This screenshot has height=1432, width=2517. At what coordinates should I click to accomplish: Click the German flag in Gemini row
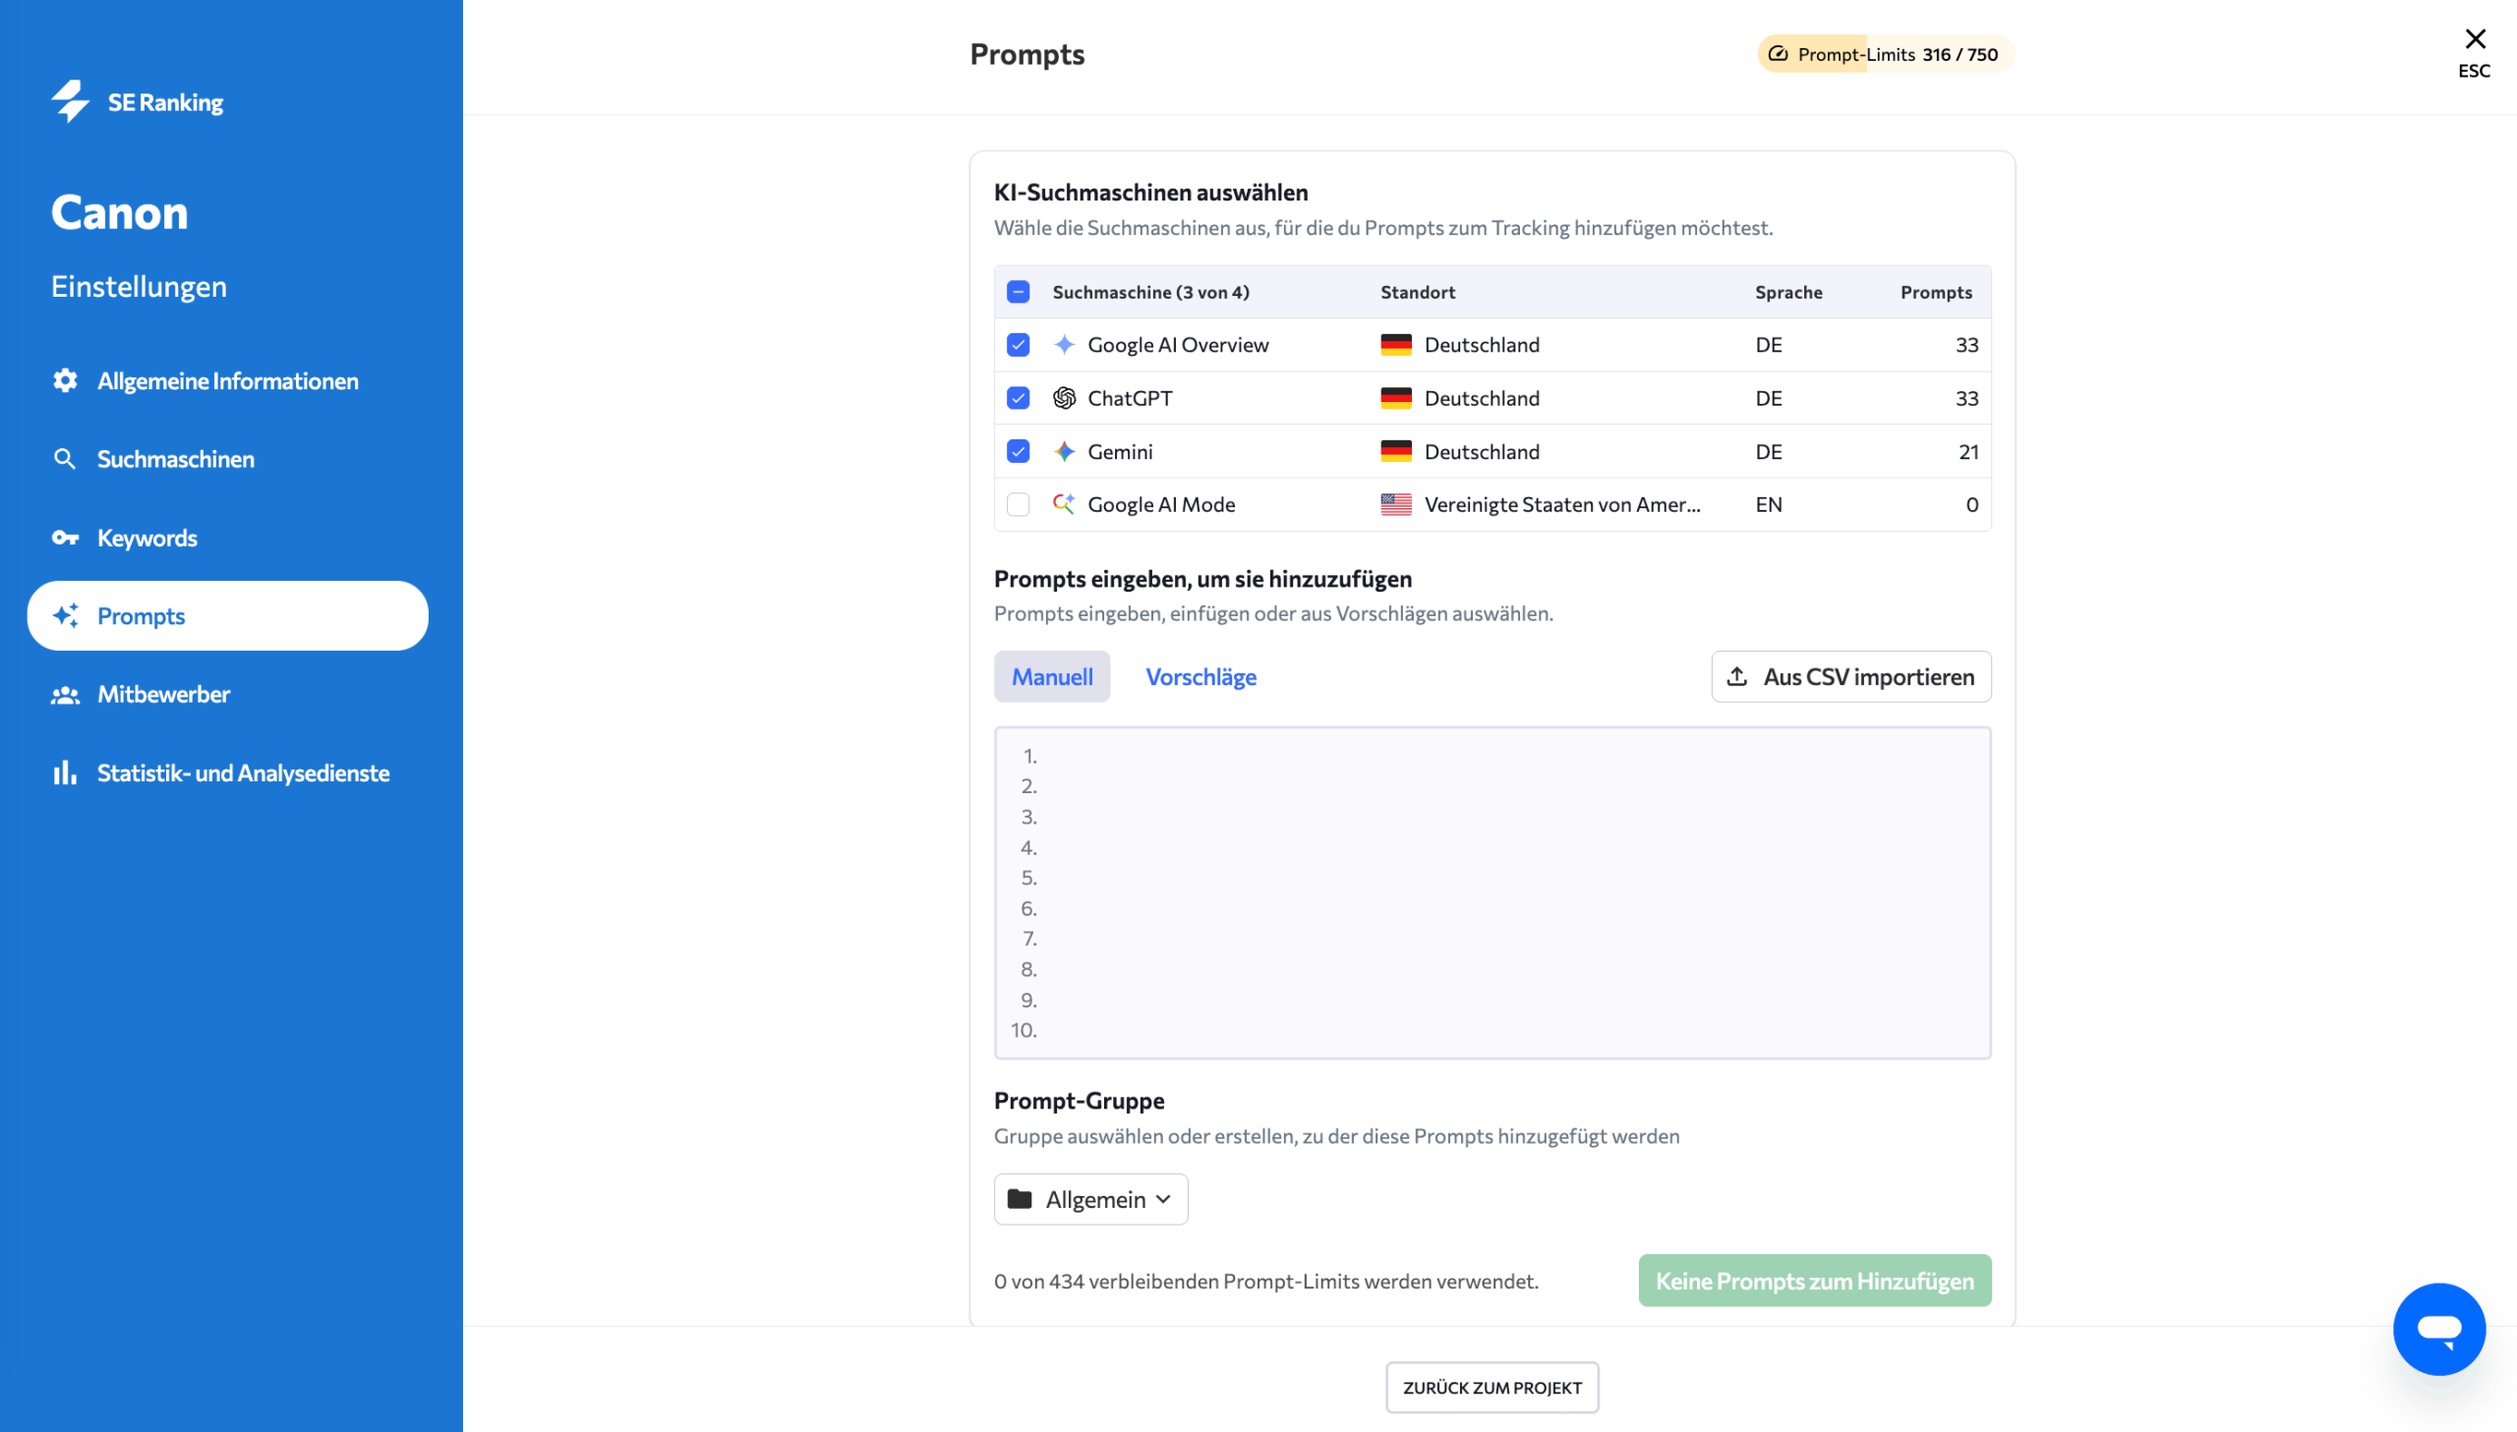pos(1396,451)
